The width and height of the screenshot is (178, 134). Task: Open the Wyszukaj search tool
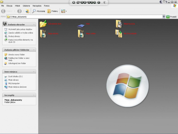38,11
